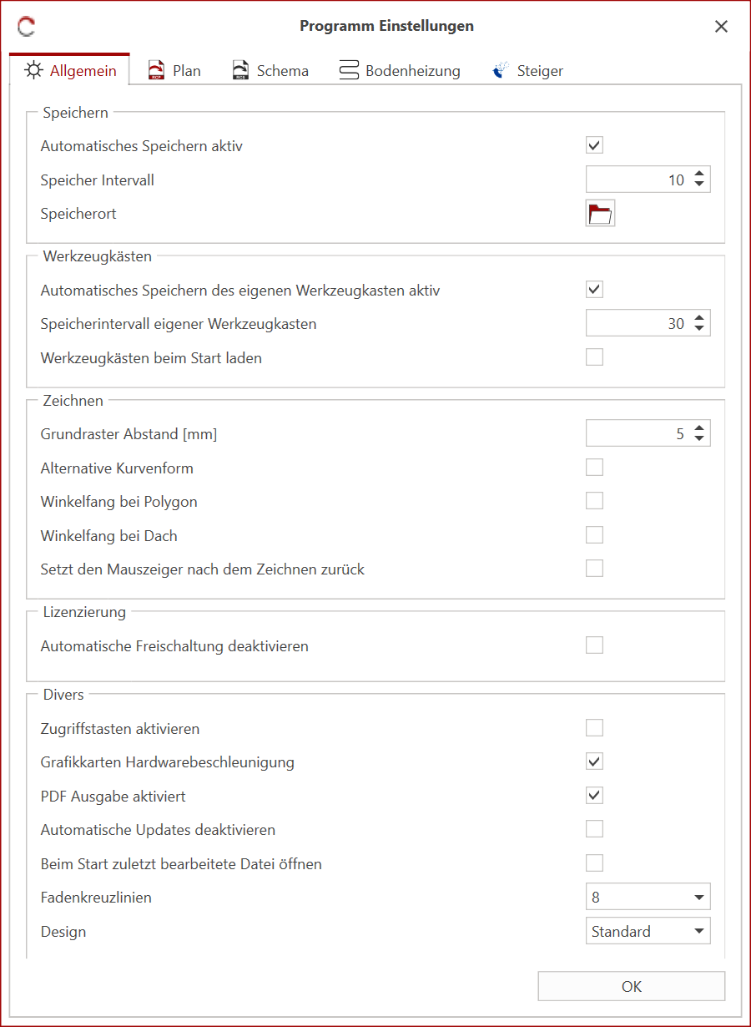The height and width of the screenshot is (1027, 751).
Task: Click the heating coil icon beside Bodenheizung
Action: [x=348, y=70]
